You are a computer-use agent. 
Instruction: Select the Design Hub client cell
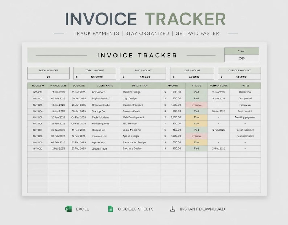[x=104, y=130]
